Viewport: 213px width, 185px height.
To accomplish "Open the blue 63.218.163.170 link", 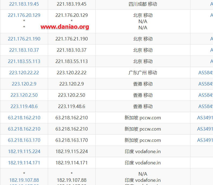I will click(24, 140).
